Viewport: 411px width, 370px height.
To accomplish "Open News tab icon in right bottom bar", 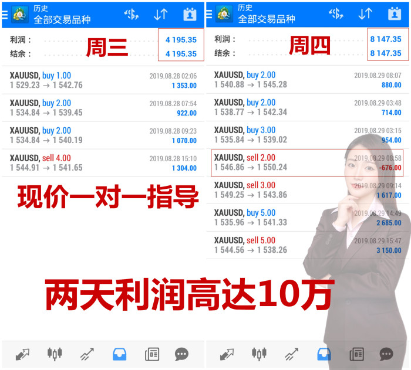I will [356, 354].
